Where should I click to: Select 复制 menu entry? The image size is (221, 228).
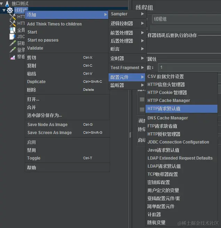(67, 66)
